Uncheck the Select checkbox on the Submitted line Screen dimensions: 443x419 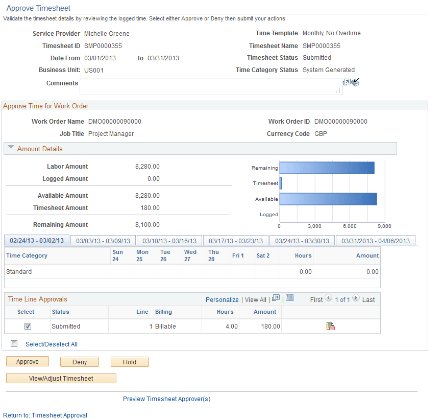(28, 326)
